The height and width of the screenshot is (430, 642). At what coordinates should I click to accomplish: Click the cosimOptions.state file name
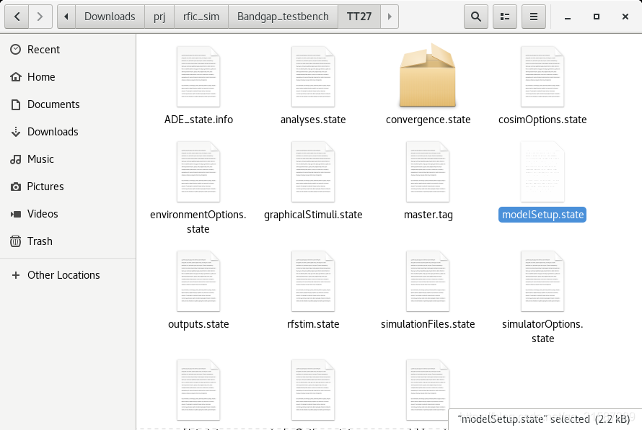[542, 120]
